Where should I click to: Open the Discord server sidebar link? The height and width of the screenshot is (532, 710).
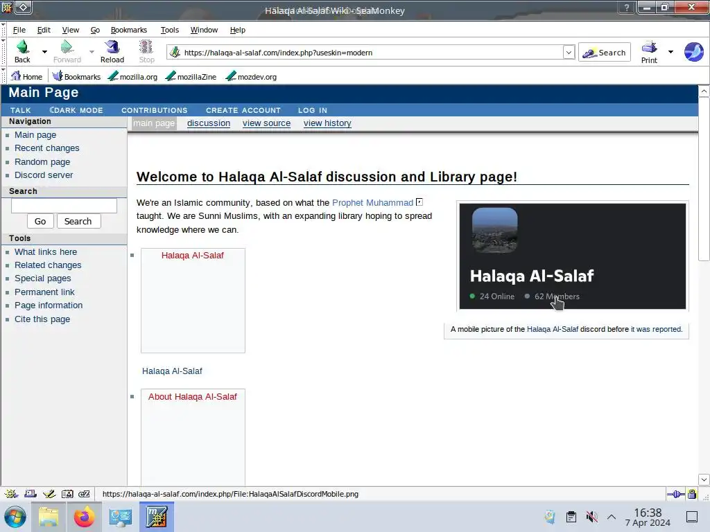pos(44,175)
